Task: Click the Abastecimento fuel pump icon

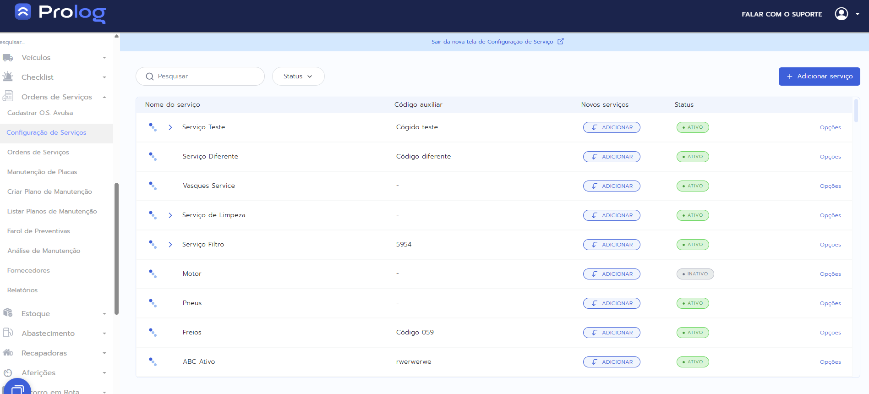Action: click(x=8, y=333)
